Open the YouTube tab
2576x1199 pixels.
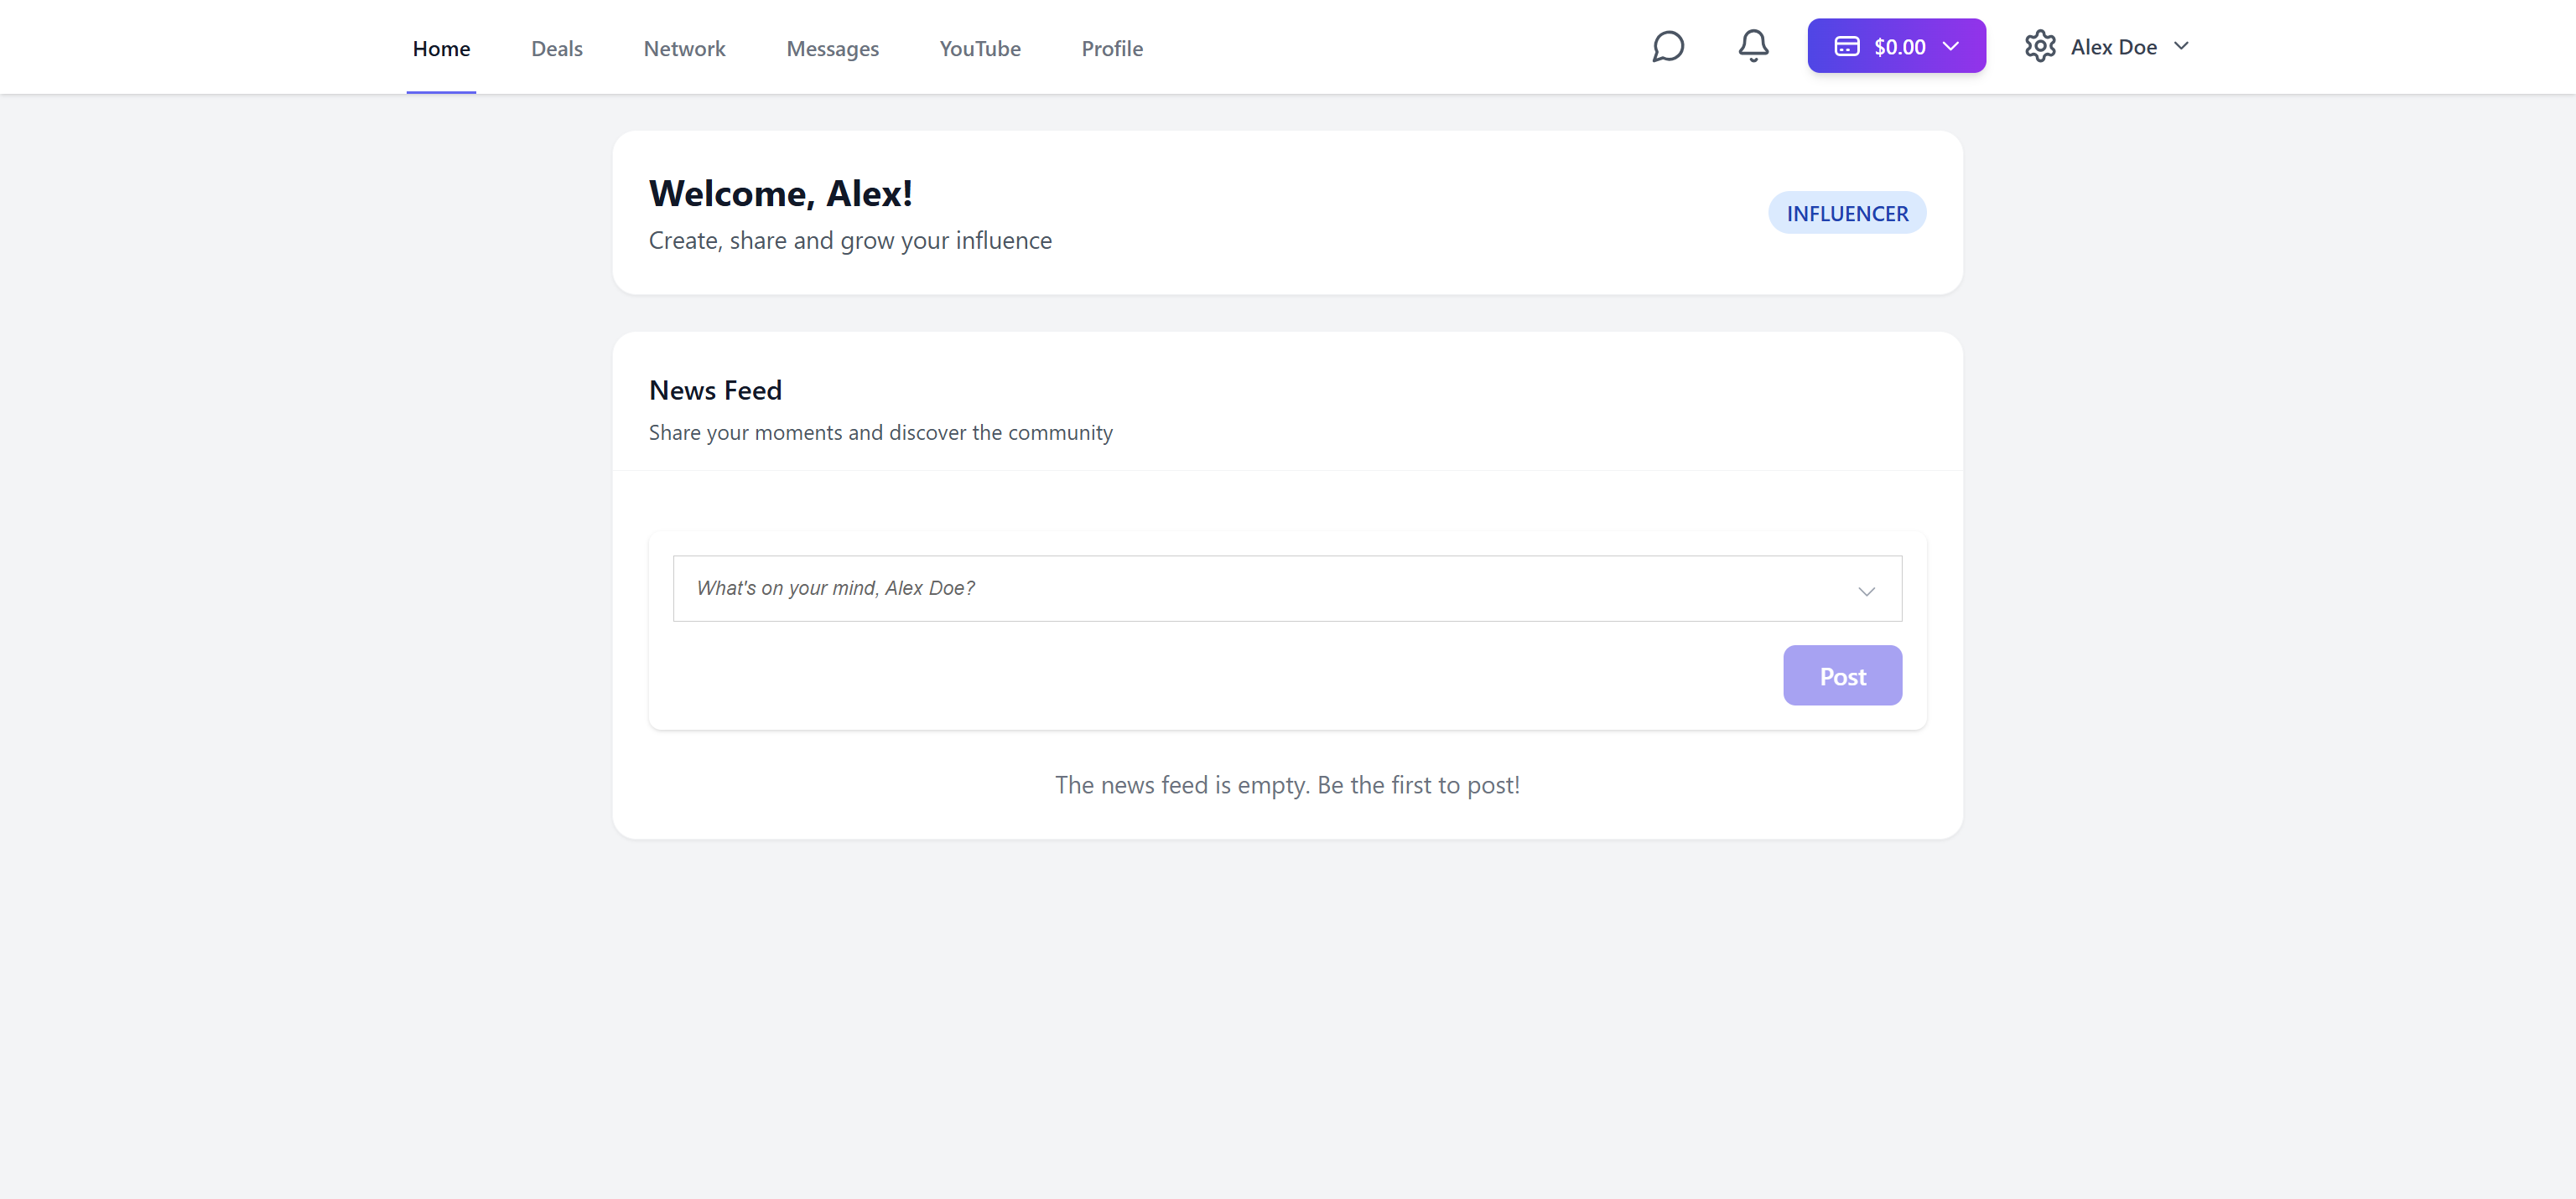click(980, 48)
